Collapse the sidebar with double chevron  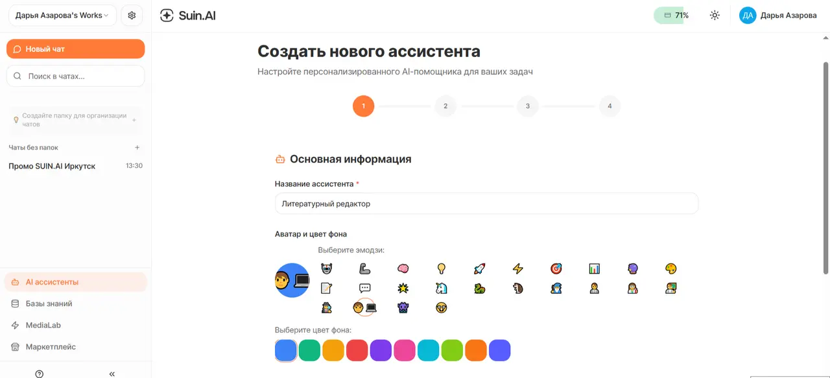112,373
